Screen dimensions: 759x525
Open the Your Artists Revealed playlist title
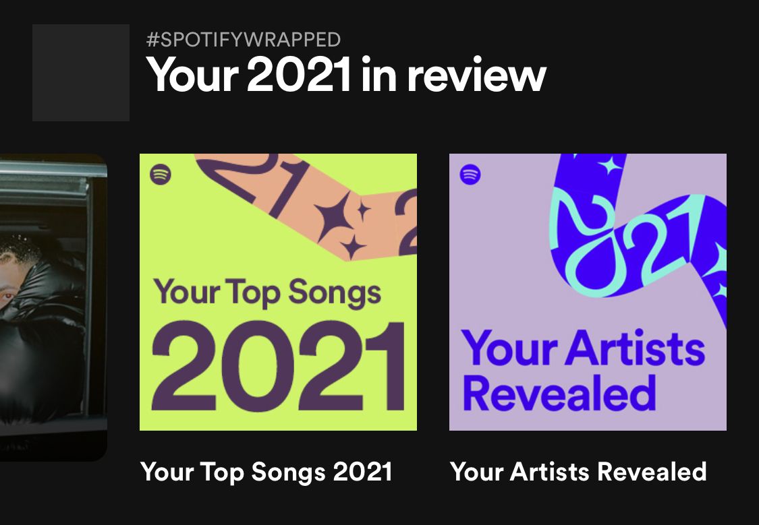pos(578,472)
